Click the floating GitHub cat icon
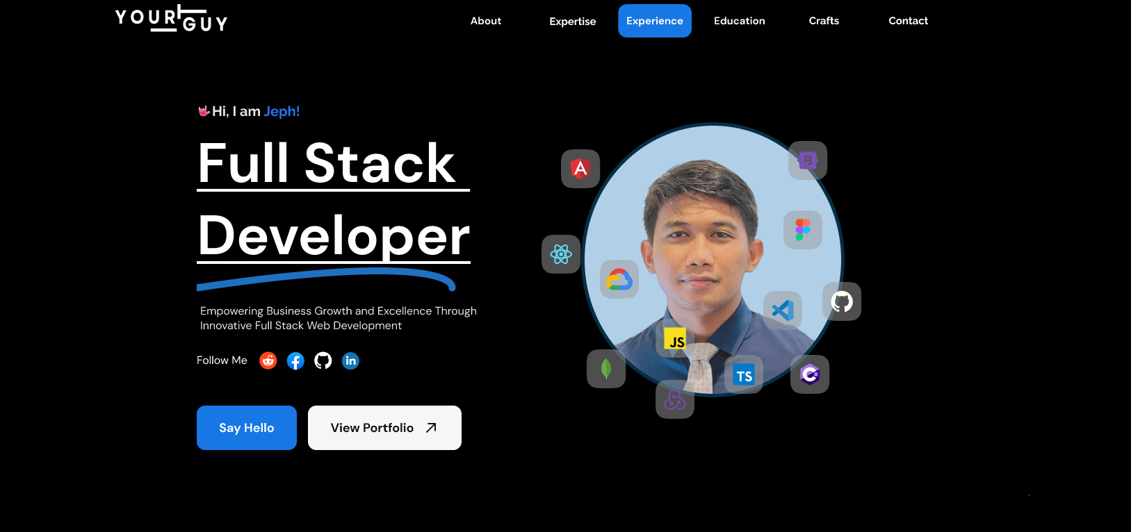 pyautogui.click(x=842, y=301)
